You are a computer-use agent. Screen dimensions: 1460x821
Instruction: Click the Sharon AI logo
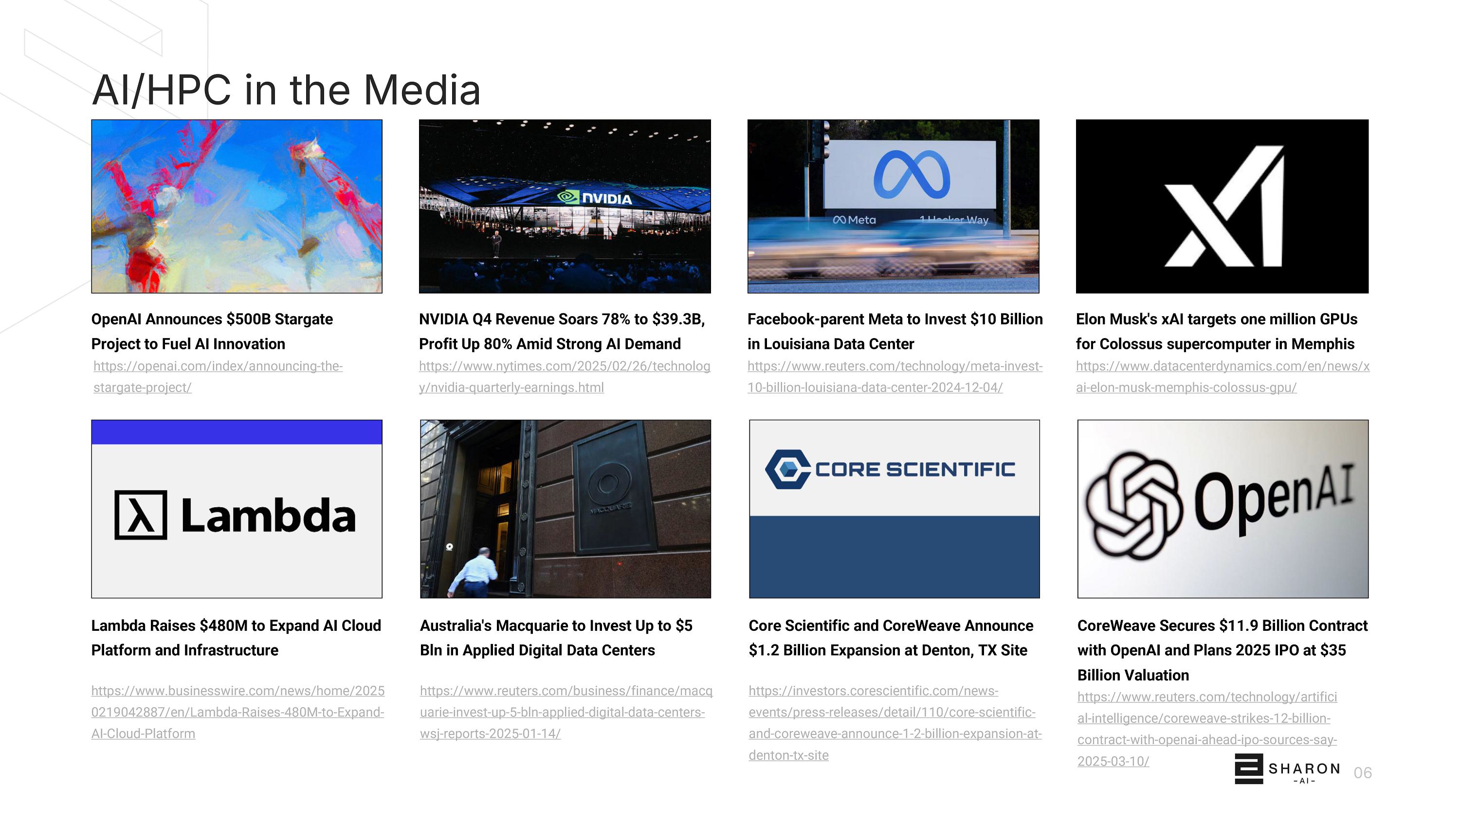1287,769
